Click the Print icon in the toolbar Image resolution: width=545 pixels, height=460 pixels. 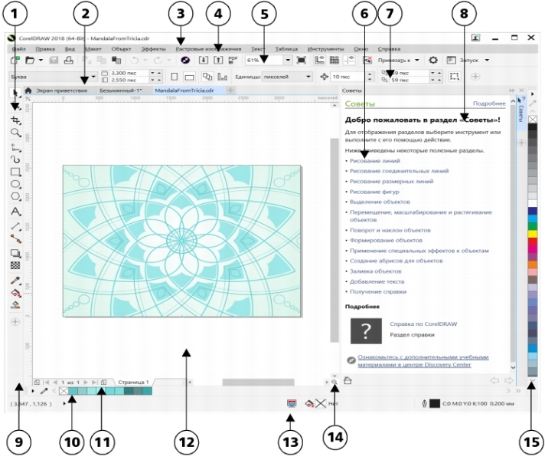pos(69,60)
